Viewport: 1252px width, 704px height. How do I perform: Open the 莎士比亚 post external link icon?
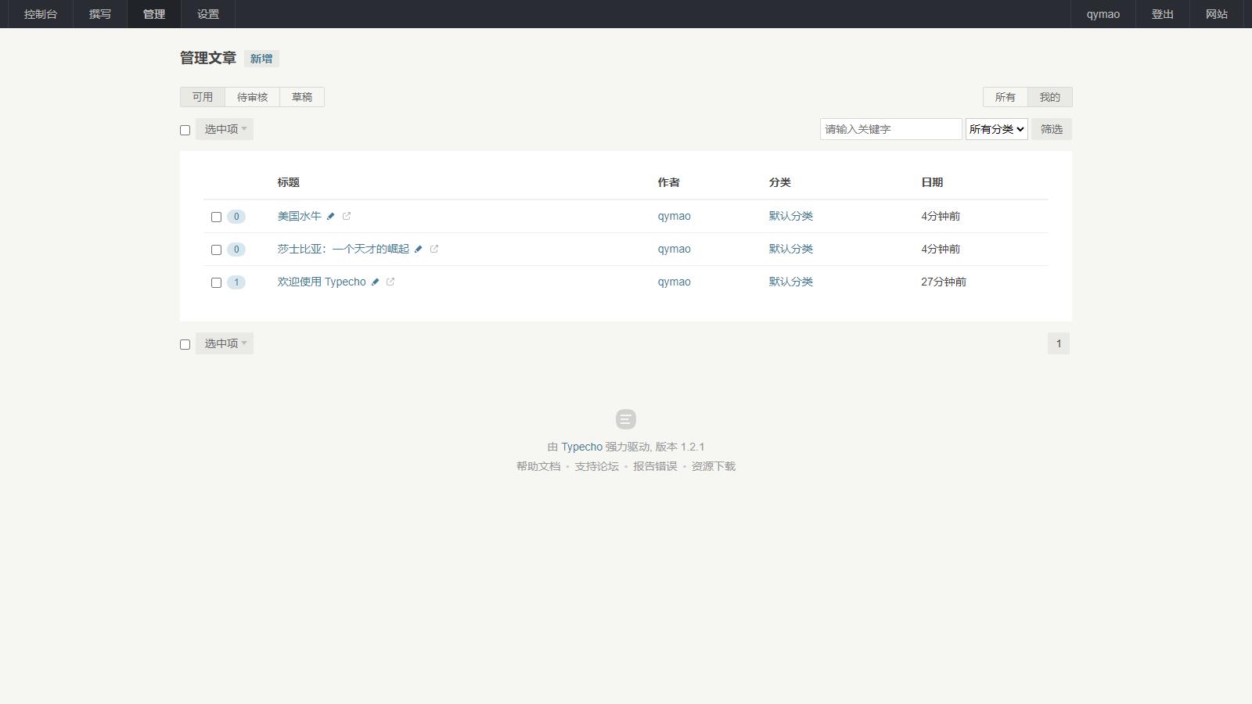tap(434, 250)
